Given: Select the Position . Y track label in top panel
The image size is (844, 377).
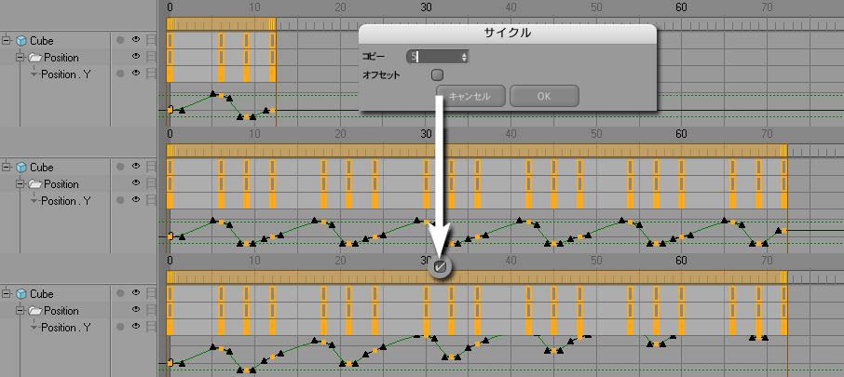Looking at the screenshot, I should (65, 74).
